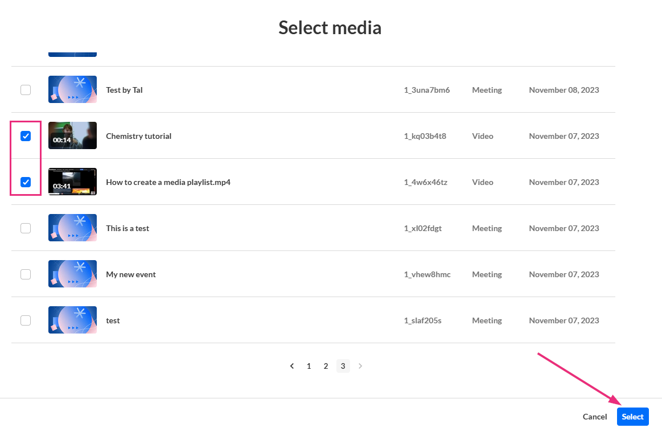
Task: Click the How to create a media playlist thumbnail
Action: click(72, 182)
